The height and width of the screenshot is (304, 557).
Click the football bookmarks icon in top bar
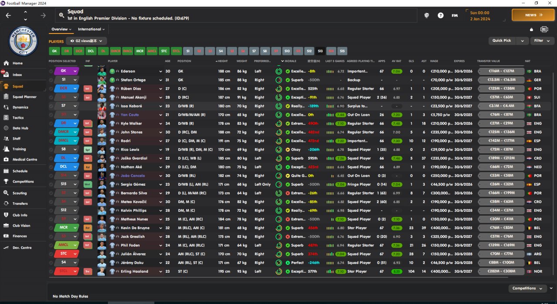(x=427, y=15)
